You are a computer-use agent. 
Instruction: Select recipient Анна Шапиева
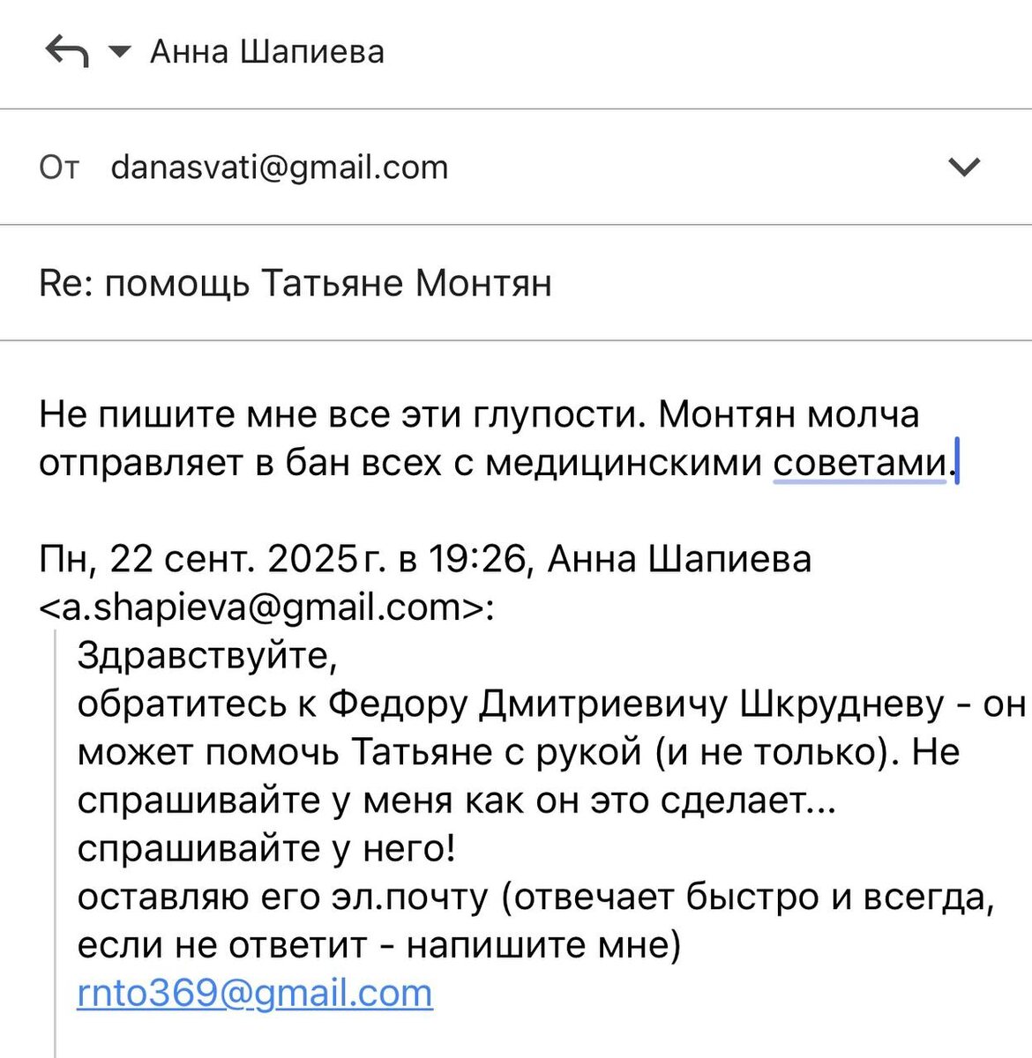267,51
